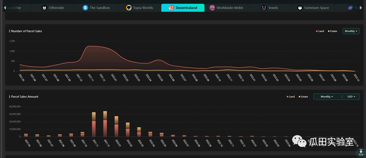The width and height of the screenshot is (366, 158).
Task: Click the Decentraland logo icon
Action: (171, 8)
